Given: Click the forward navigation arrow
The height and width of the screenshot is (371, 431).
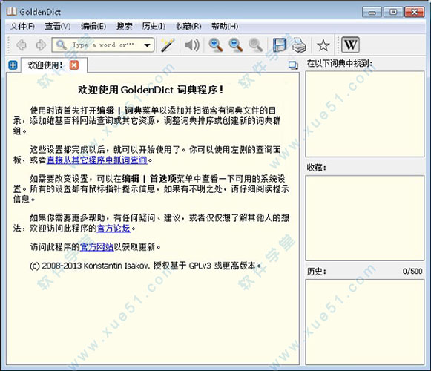Looking at the screenshot, I should click(41, 45).
